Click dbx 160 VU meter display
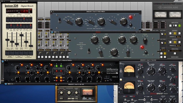The height and width of the screenshot is (103, 183). tap(87, 92)
